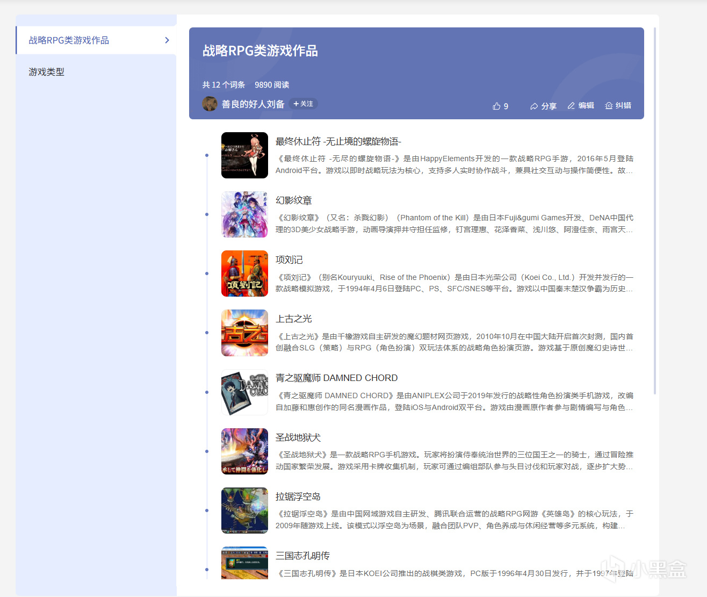The image size is (707, 597).
Task: Follow the author with +关注 button
Action: coord(303,104)
